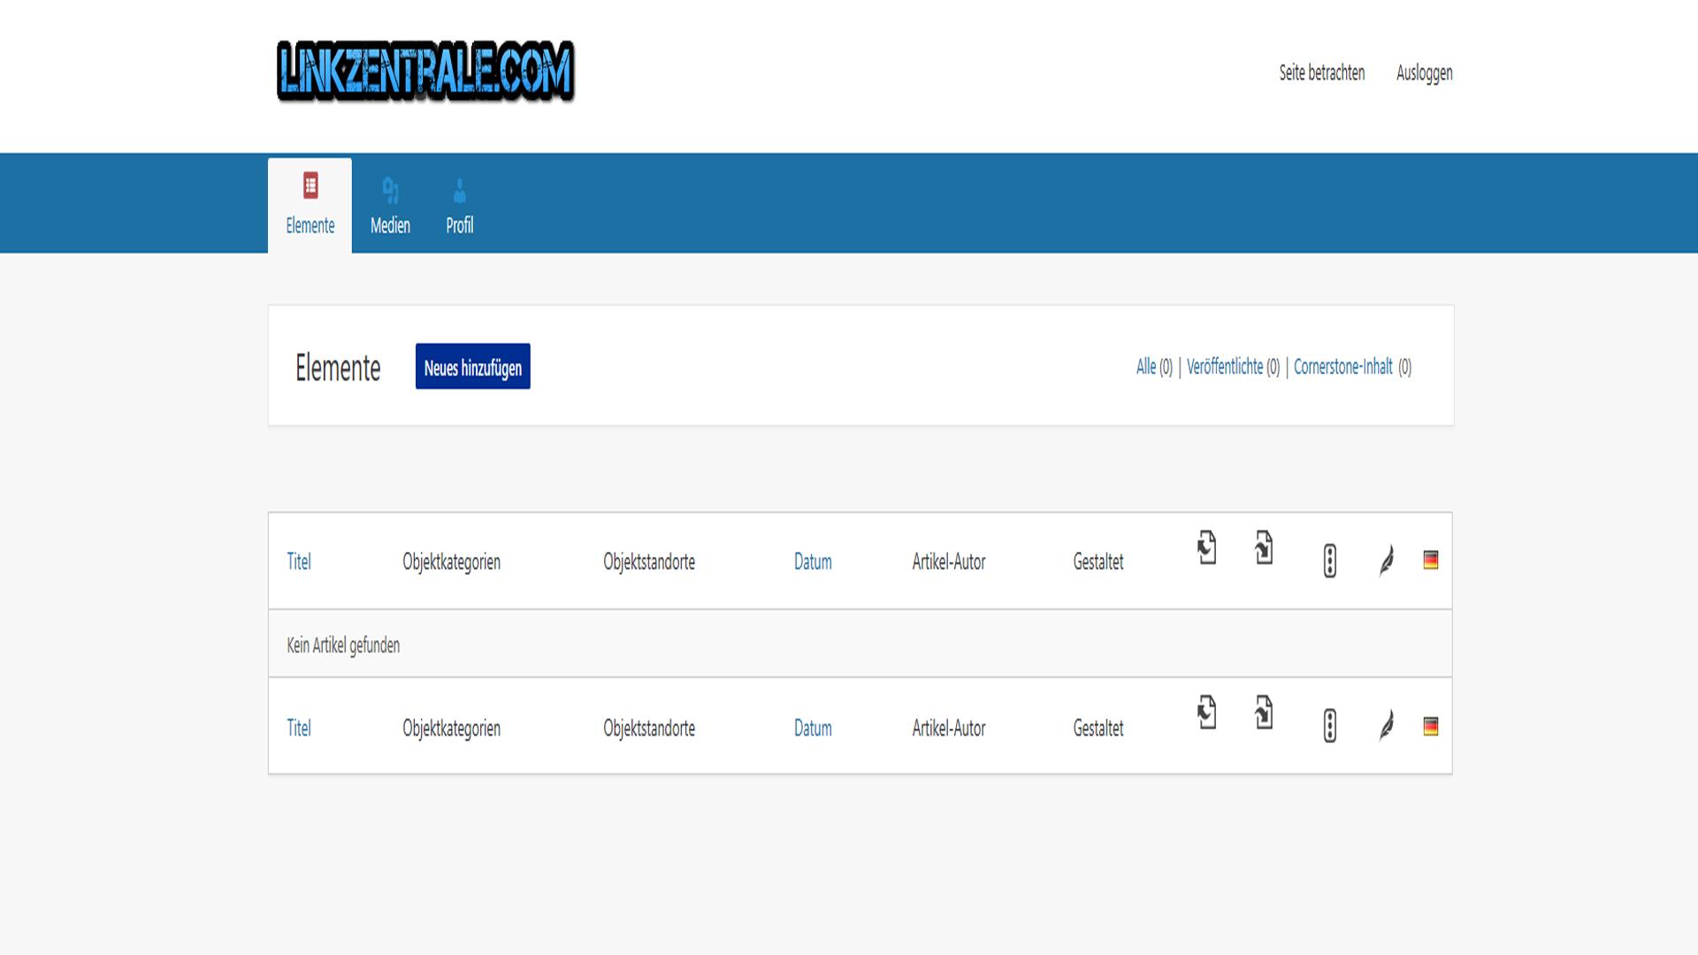Screen dimensions: 1698x955
Task: Sort by Datum in footer row
Action: point(813,728)
